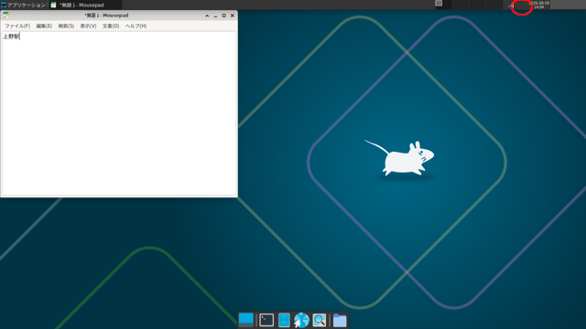Open the 文書(D) menu
The height and width of the screenshot is (329, 586).
pos(111,27)
